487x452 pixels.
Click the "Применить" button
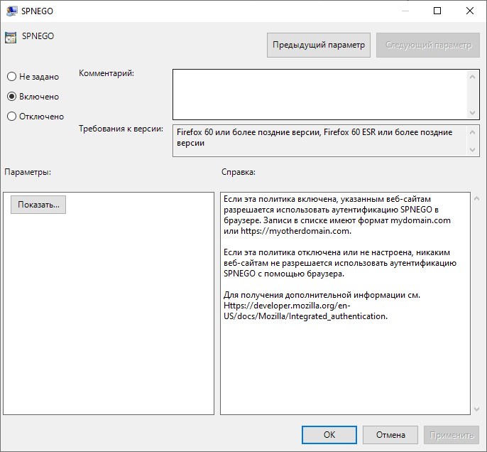tap(451, 434)
